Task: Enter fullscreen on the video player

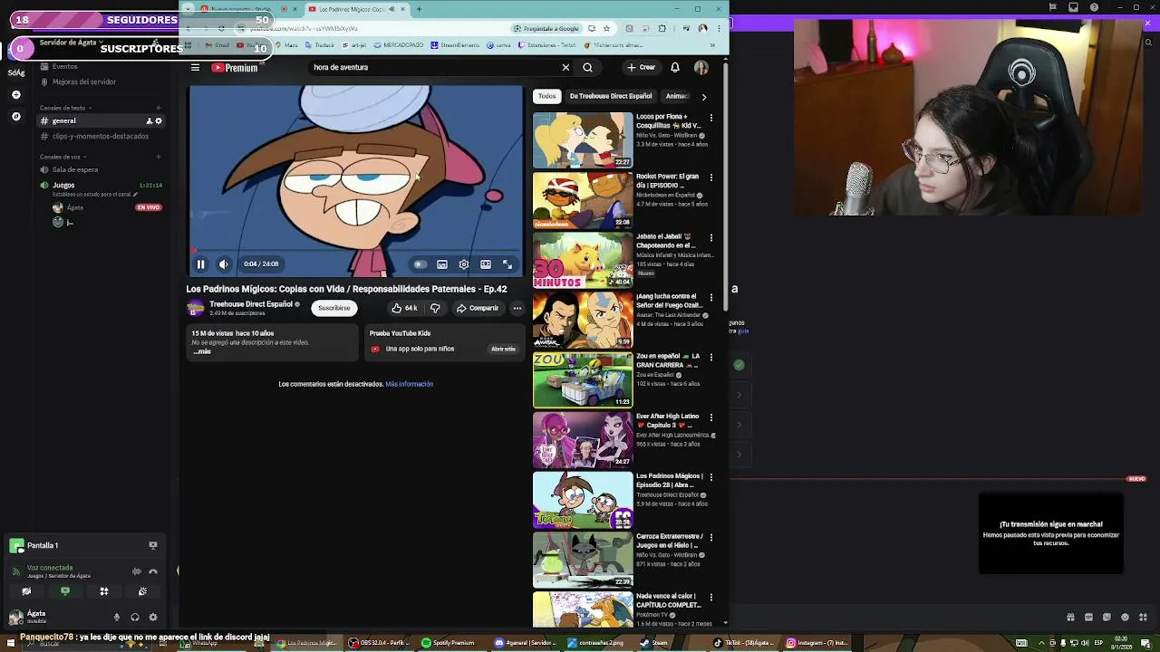Action: tap(507, 264)
